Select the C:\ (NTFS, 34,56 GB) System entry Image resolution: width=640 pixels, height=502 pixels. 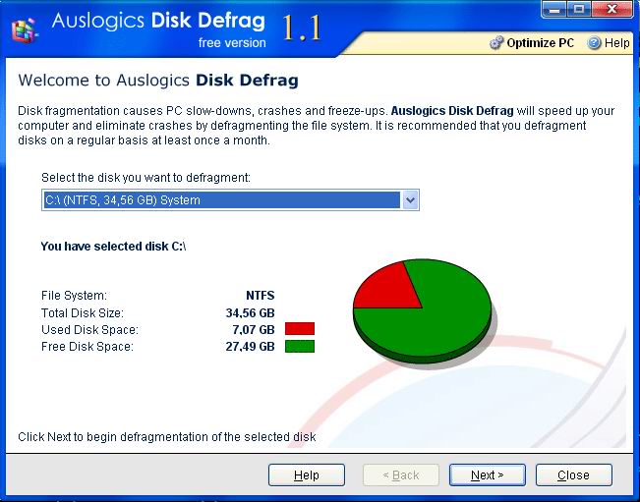(x=222, y=200)
